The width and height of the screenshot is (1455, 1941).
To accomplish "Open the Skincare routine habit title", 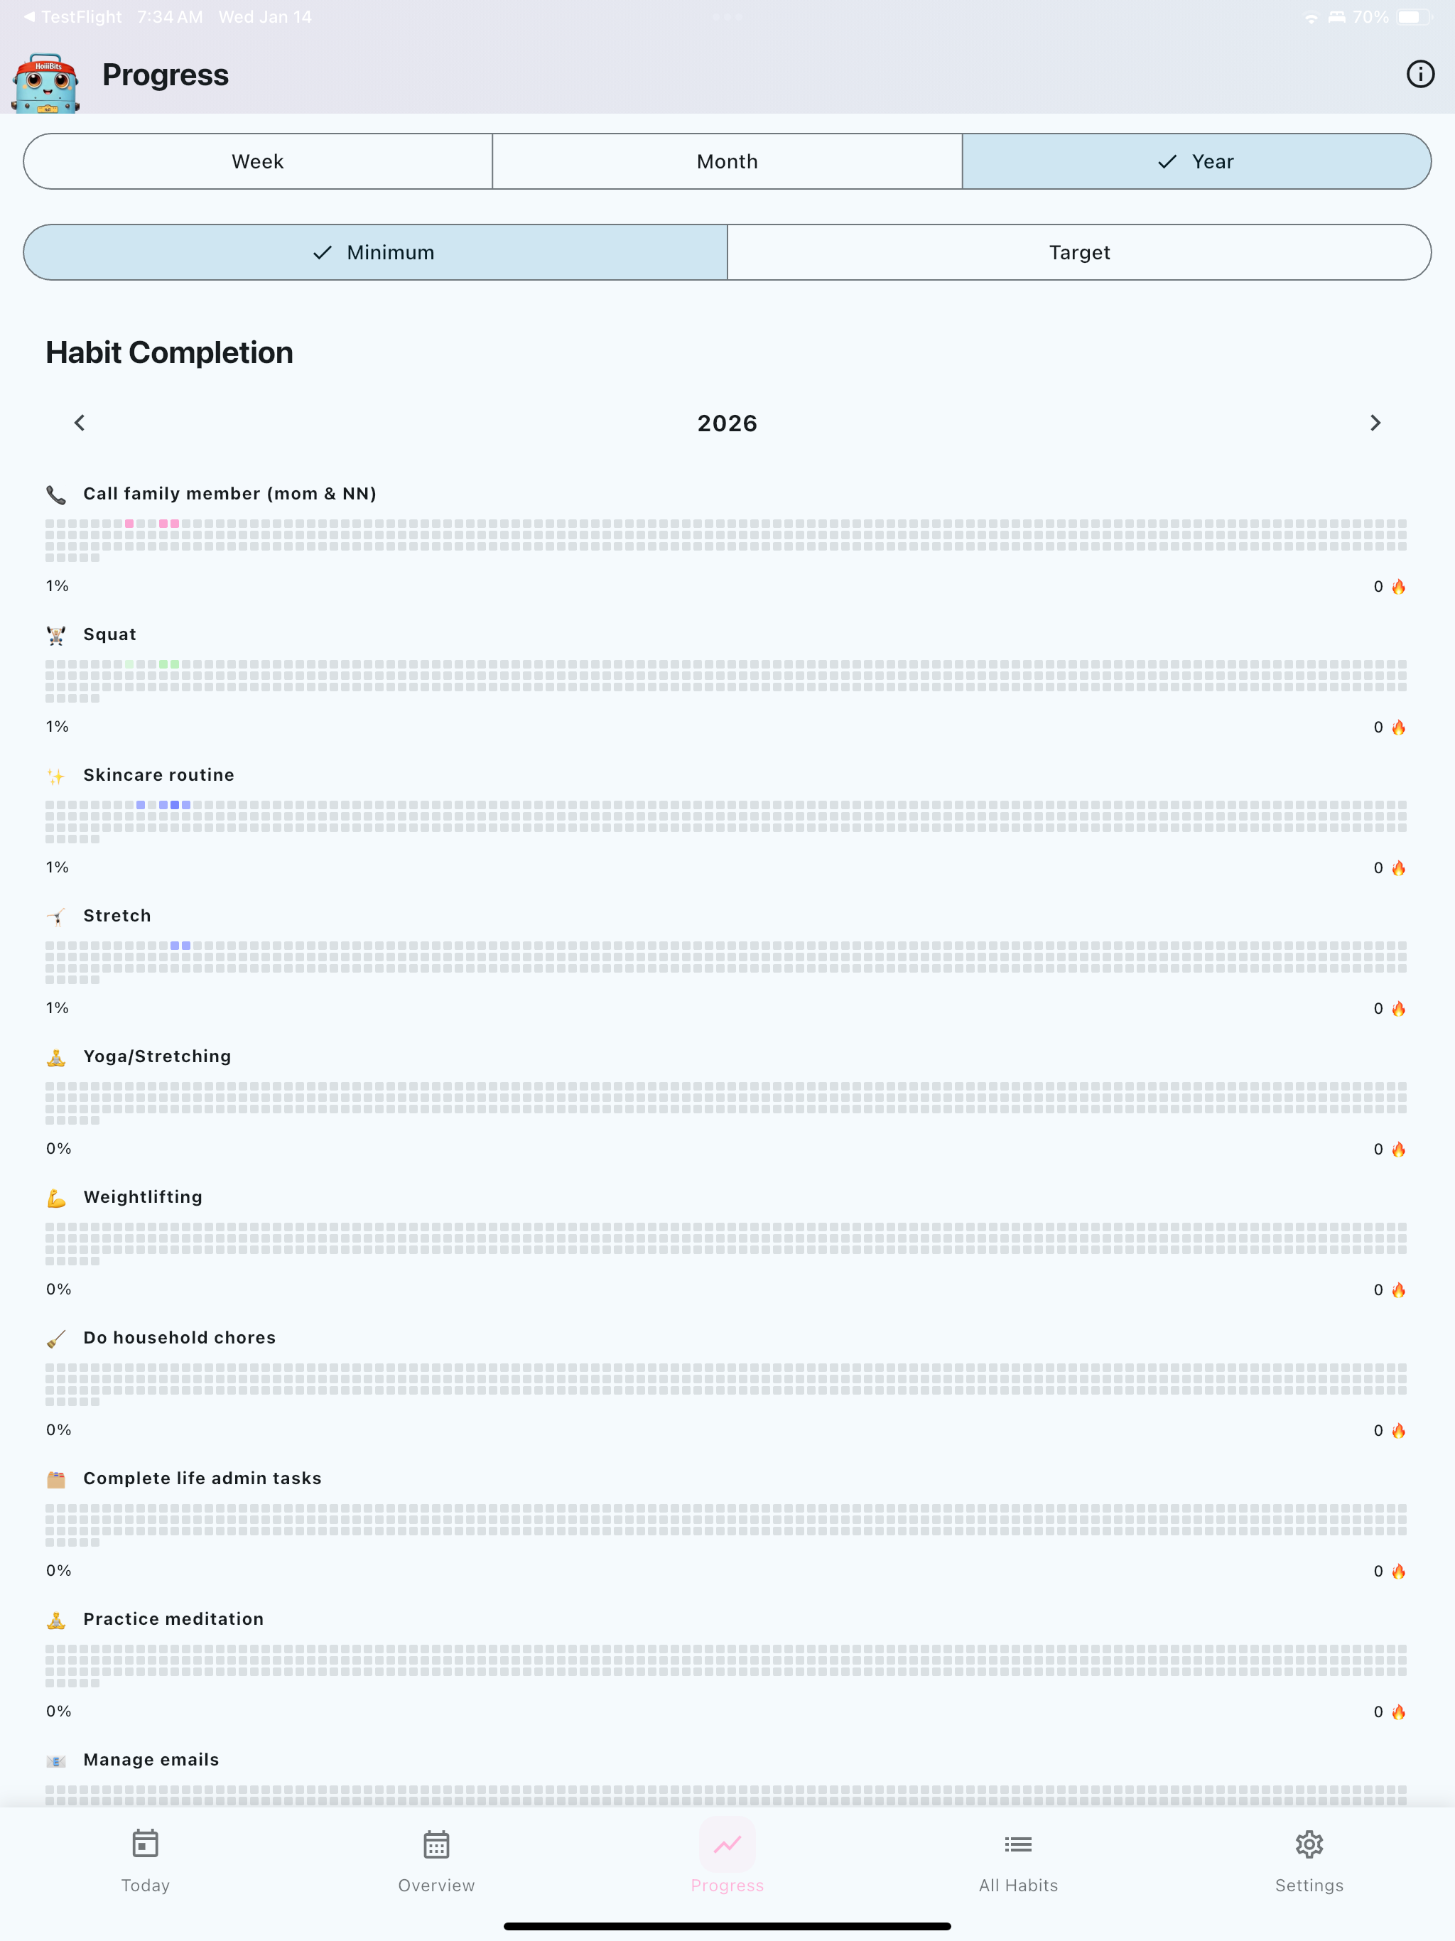I will (159, 775).
